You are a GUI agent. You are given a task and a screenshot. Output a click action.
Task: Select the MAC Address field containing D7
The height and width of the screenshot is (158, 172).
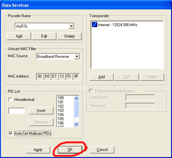tap(54, 77)
